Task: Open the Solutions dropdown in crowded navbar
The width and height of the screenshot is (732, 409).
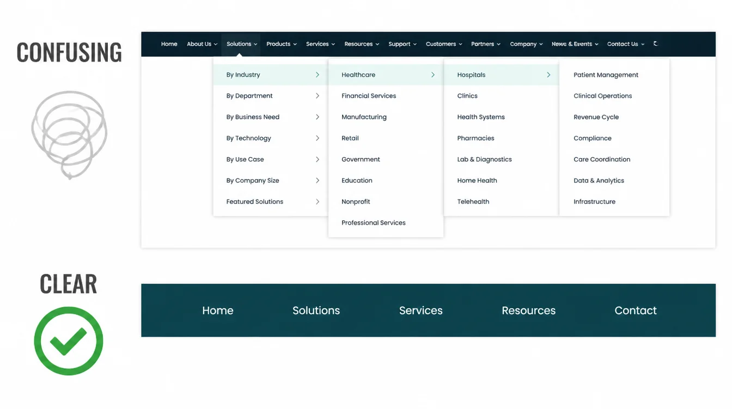Action: point(242,44)
